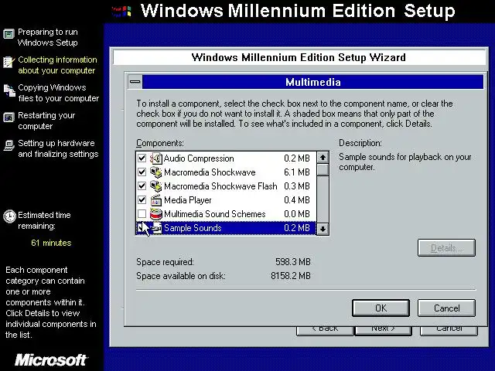Click the grayed Details... button
The height and width of the screenshot is (371, 495).
(446, 248)
